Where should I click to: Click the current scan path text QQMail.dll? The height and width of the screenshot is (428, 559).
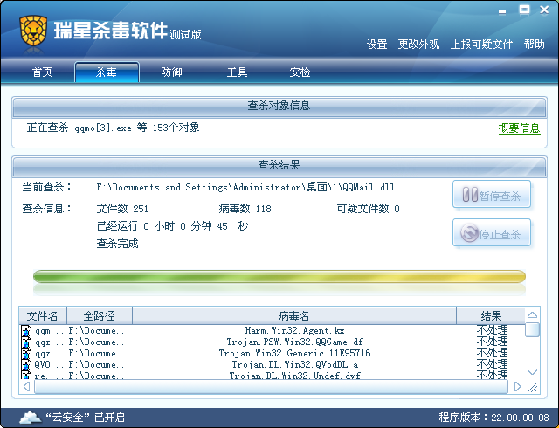(x=245, y=187)
